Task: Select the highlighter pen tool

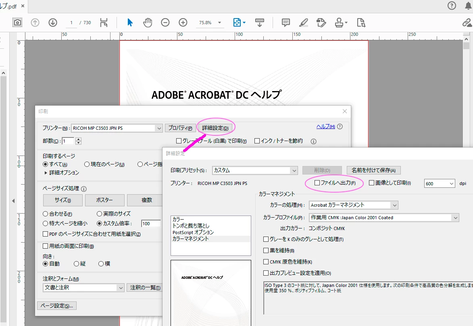Action: (x=304, y=23)
